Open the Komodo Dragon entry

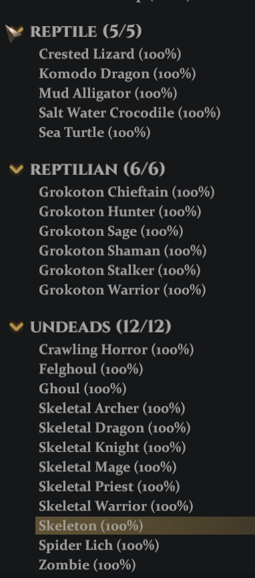117,73
